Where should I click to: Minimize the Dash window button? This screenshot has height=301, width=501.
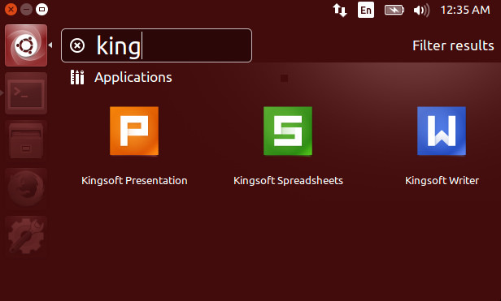point(26,9)
